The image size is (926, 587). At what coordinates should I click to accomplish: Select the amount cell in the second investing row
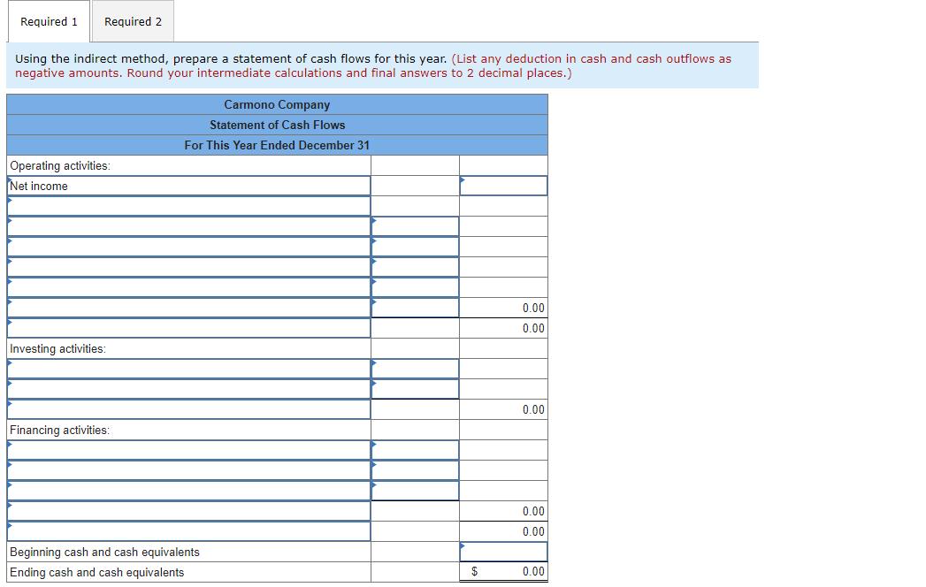click(414, 389)
